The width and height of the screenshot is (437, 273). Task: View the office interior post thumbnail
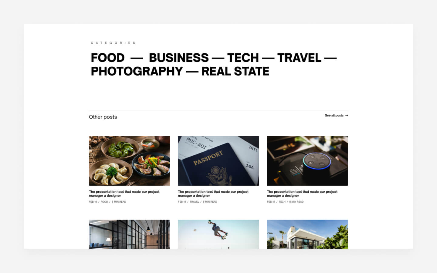tap(129, 234)
